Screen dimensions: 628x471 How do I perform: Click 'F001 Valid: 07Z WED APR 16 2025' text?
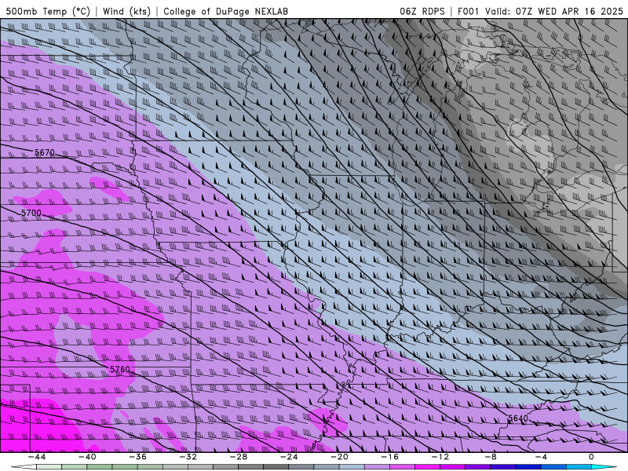click(x=540, y=11)
